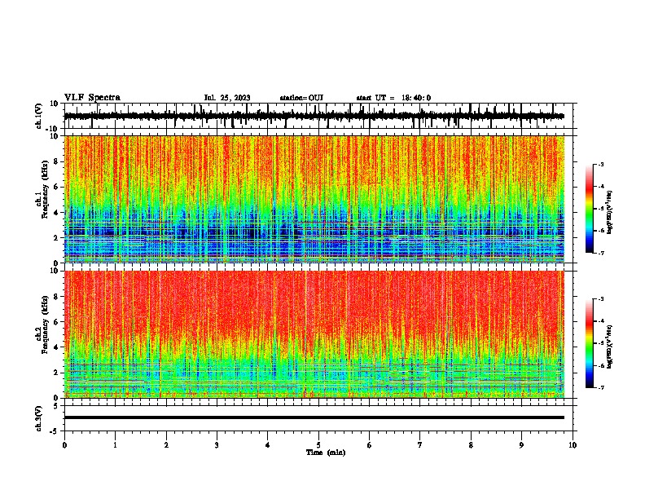Screen dimensions: 645x499
Task: Click the ch.3 flat black voltage trace
Action: (x=314, y=417)
